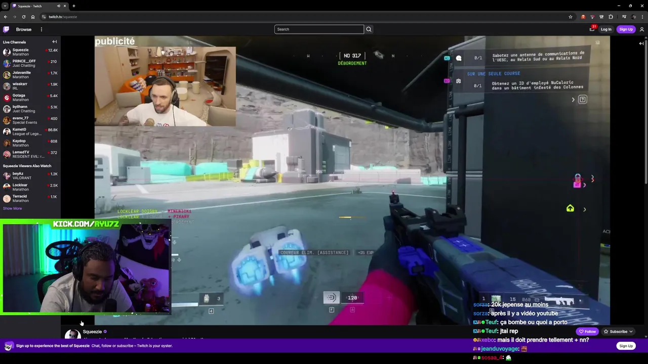The width and height of the screenshot is (648, 364).
Task: Click Sign Up in the purple bottom banner
Action: [x=626, y=346]
